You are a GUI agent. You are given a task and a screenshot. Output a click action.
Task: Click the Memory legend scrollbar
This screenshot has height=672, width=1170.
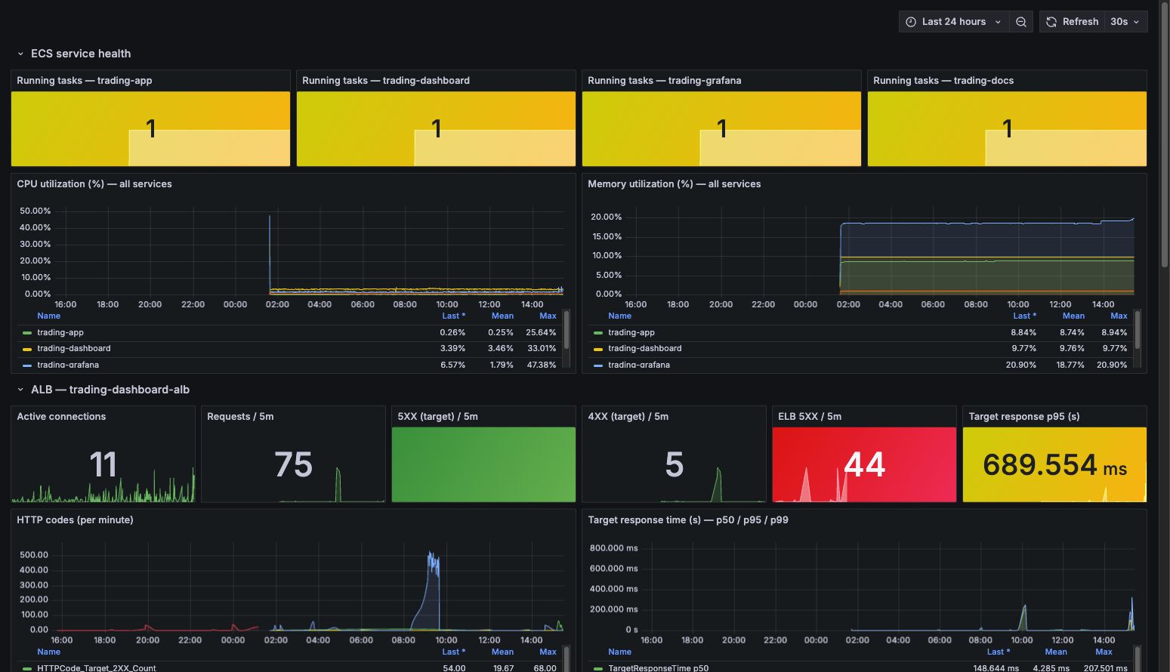(1138, 330)
